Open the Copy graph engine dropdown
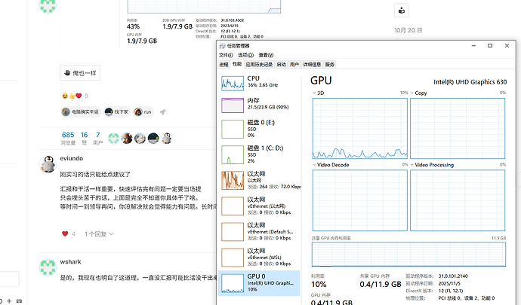The height and width of the screenshot is (305, 521). point(412,93)
